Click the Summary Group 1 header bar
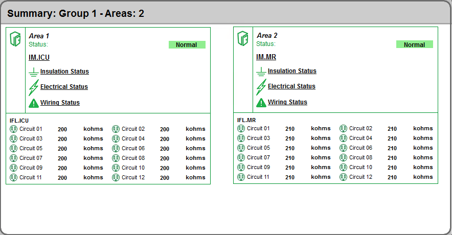452x235 pixels. tap(226, 13)
